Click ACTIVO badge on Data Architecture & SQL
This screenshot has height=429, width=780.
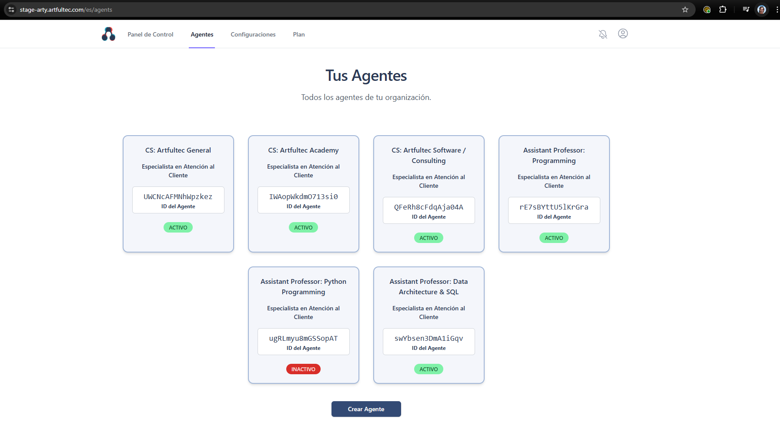(x=429, y=369)
